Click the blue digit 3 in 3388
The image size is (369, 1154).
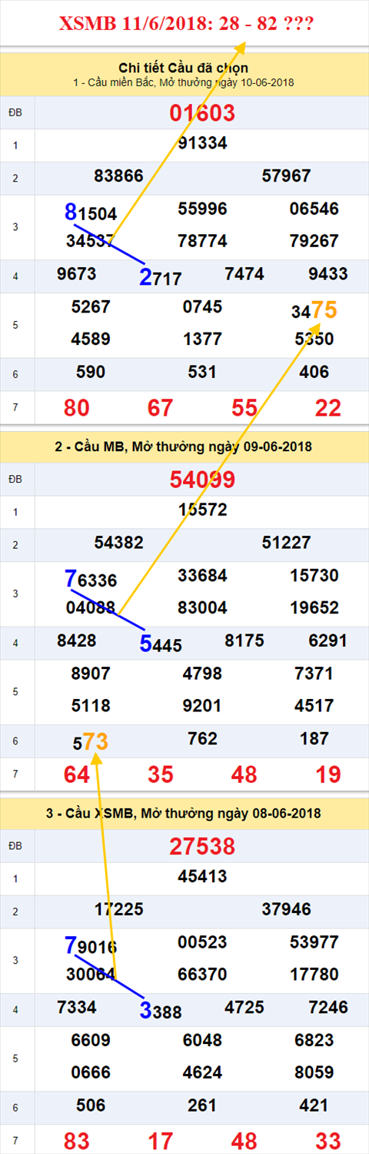pyautogui.click(x=145, y=1010)
